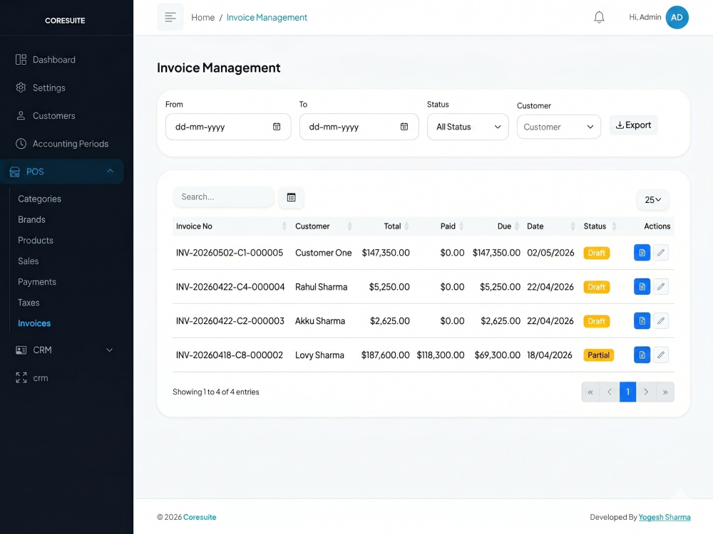This screenshot has width=713, height=534.
Task: Focus the To date field
Action: [359, 127]
